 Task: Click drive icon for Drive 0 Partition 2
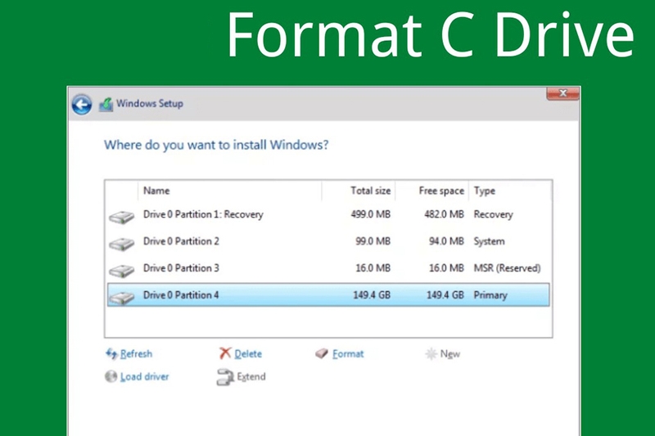point(121,244)
